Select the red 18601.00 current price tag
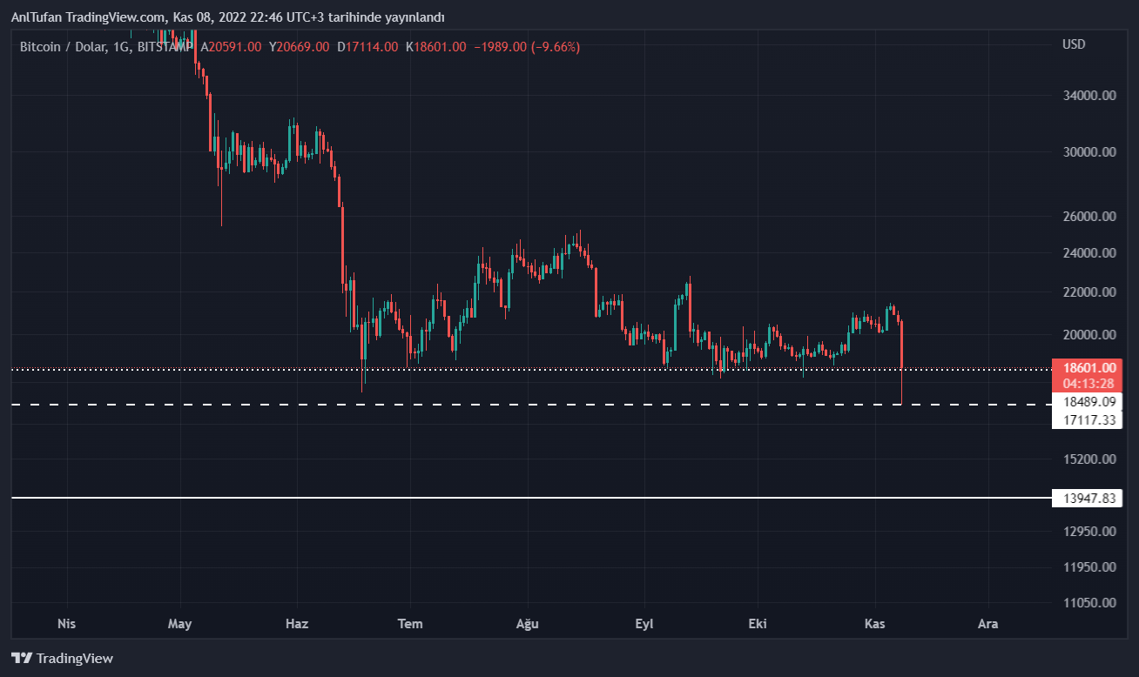The width and height of the screenshot is (1139, 677). click(1088, 368)
